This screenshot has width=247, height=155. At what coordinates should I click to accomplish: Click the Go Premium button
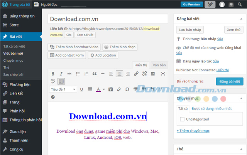click(x=192, y=4)
